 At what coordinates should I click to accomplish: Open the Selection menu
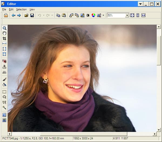pyautogui.click(x=21, y=9)
